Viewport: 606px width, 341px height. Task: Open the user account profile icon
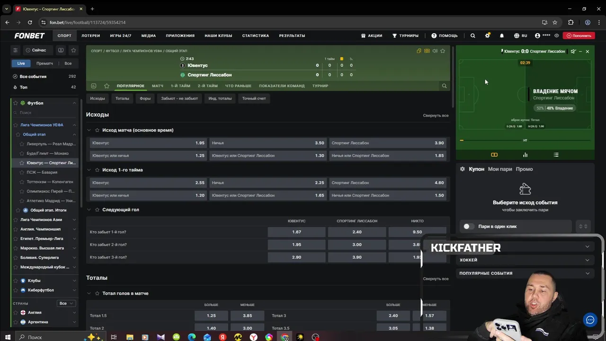pyautogui.click(x=537, y=36)
